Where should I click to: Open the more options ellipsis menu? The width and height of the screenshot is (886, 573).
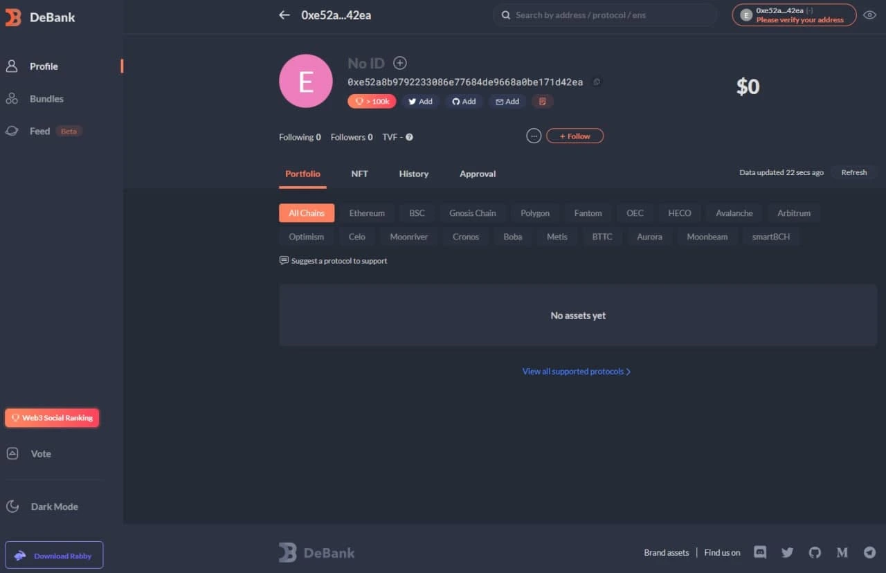(534, 136)
